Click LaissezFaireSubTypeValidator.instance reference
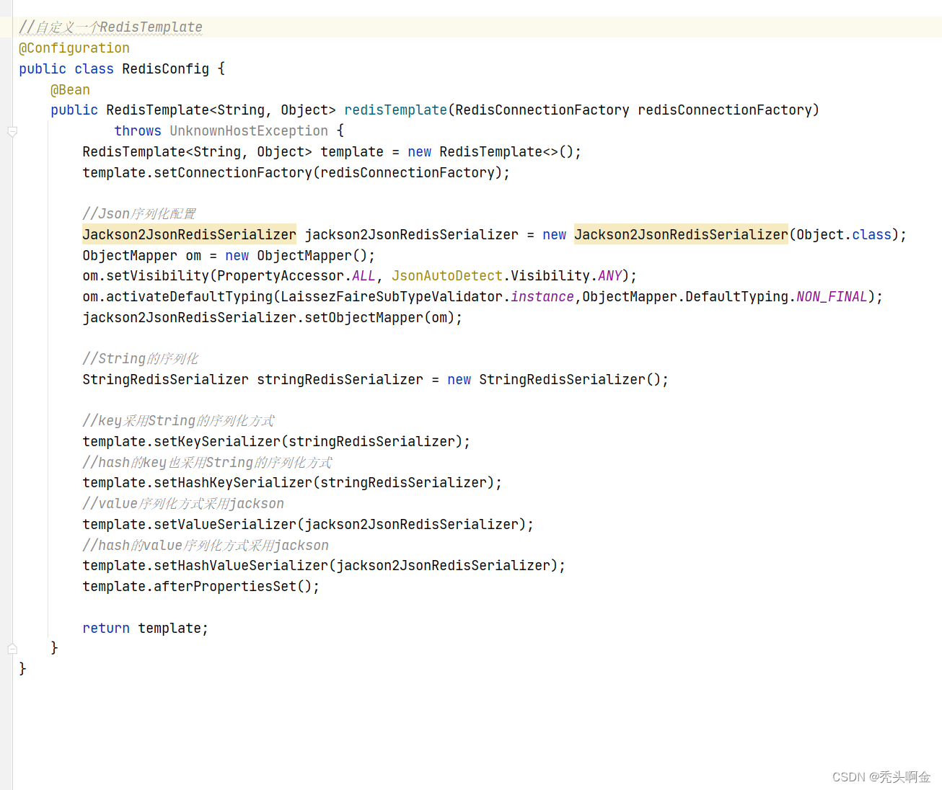 (x=427, y=297)
